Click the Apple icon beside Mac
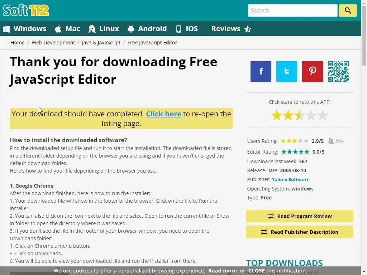 pos(58,29)
